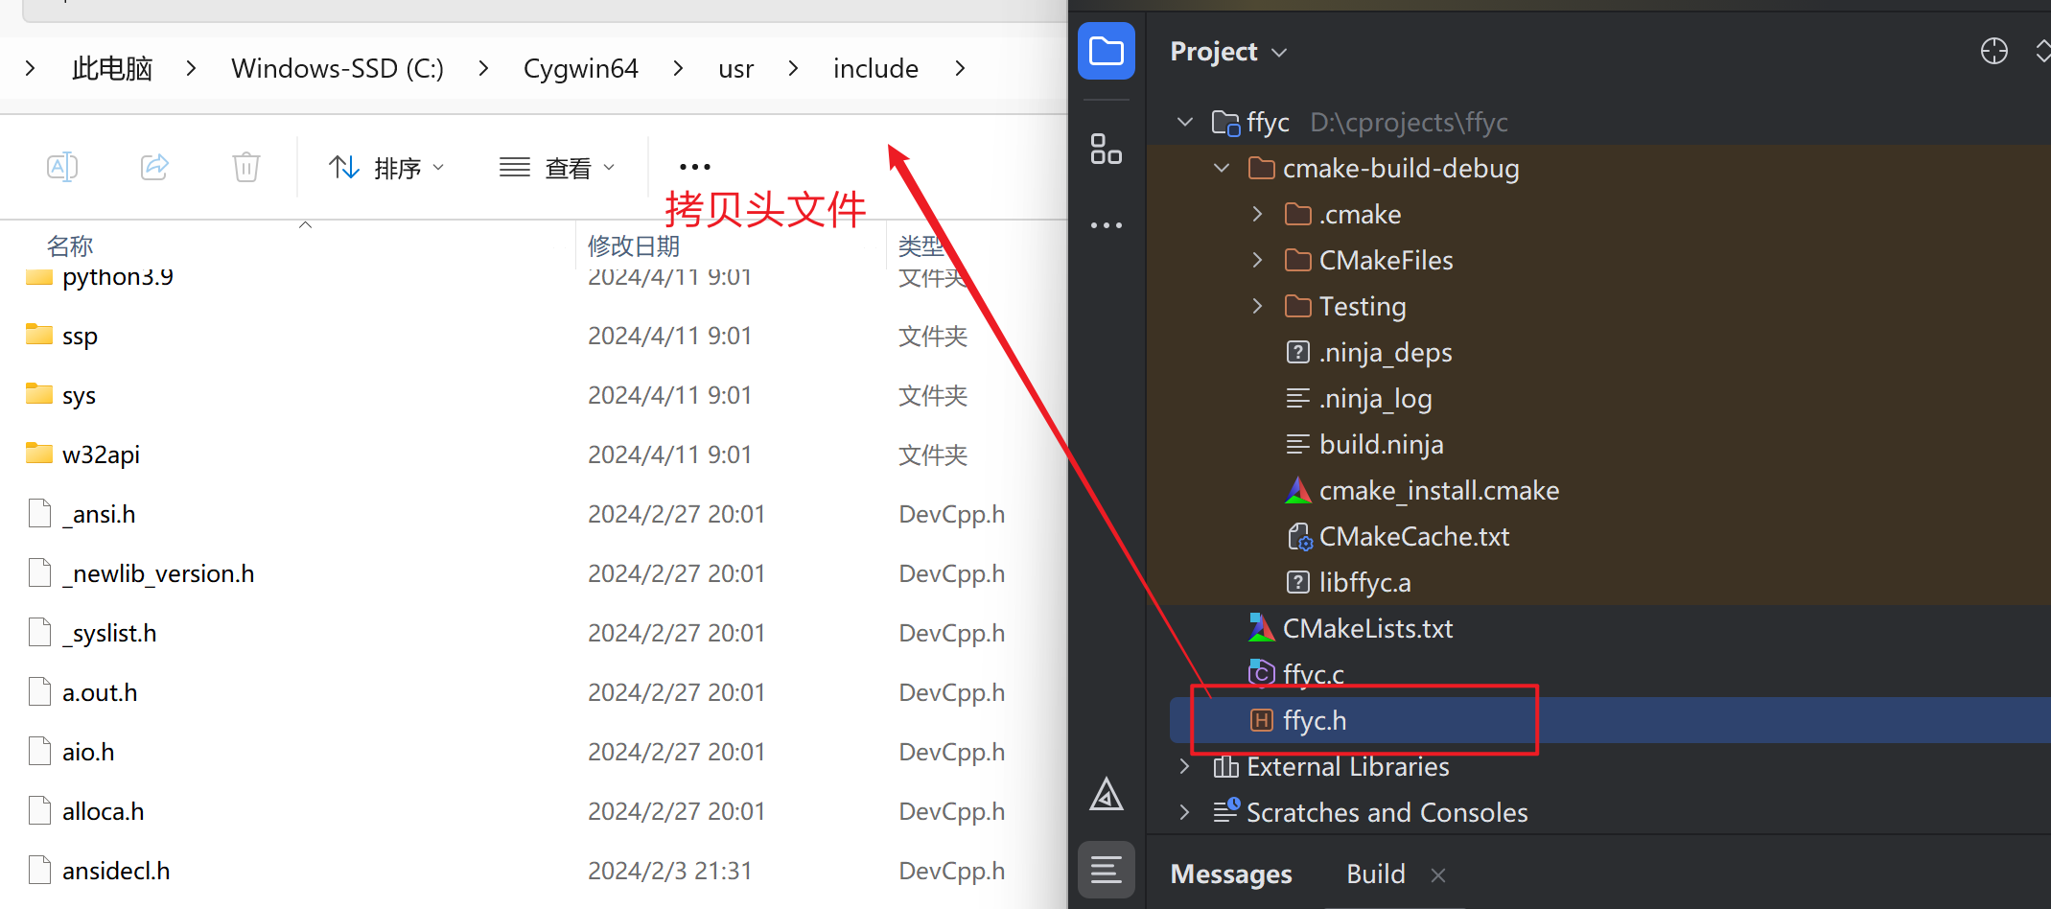Navigate to Cygwin64 breadcrumb
Screen dimensions: 2051x909
click(x=580, y=68)
